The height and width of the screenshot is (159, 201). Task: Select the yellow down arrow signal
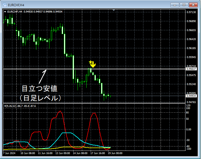(x=93, y=65)
